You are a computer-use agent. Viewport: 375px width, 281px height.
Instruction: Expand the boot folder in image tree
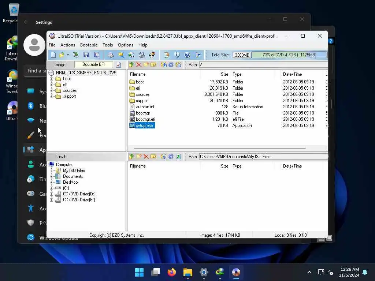[x=51, y=79]
